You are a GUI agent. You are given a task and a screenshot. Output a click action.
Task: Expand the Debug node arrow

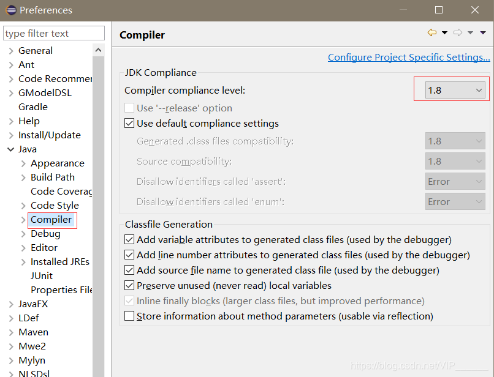[23, 234]
